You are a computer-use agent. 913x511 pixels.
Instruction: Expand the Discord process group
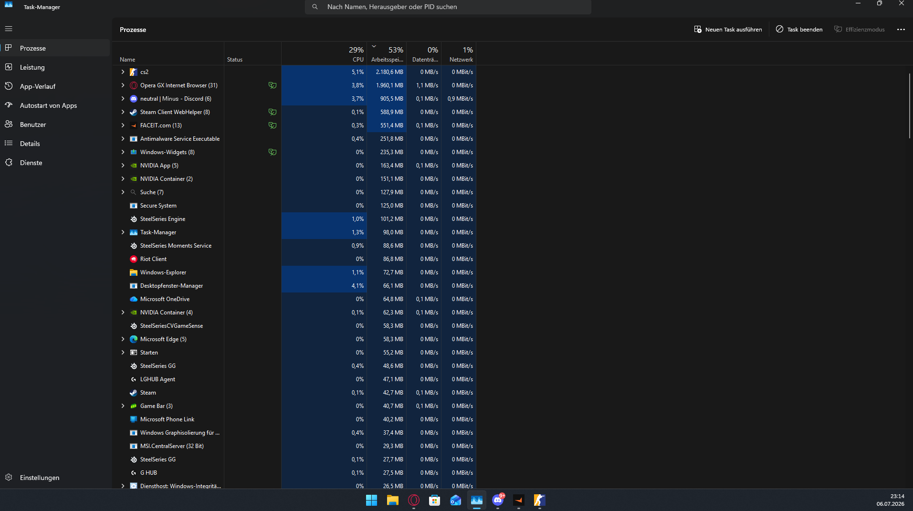click(123, 99)
